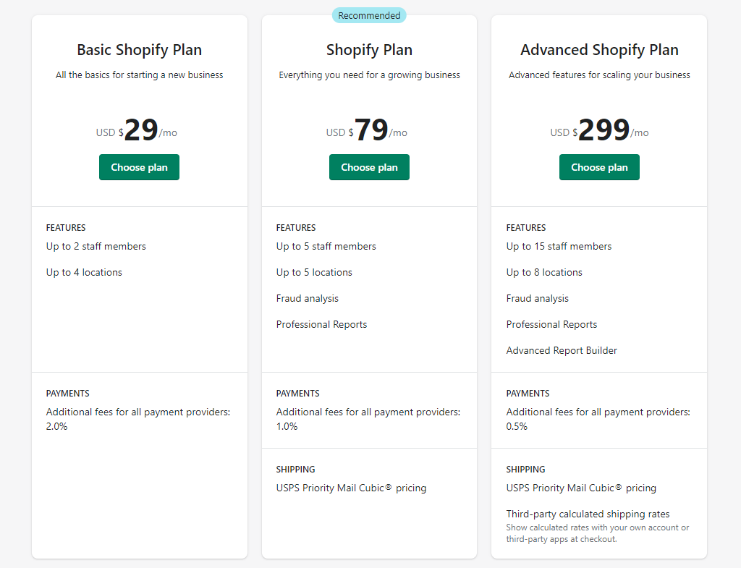Select Choose plan under the Shopify Plan
Image resolution: width=741 pixels, height=568 pixels.
point(369,167)
